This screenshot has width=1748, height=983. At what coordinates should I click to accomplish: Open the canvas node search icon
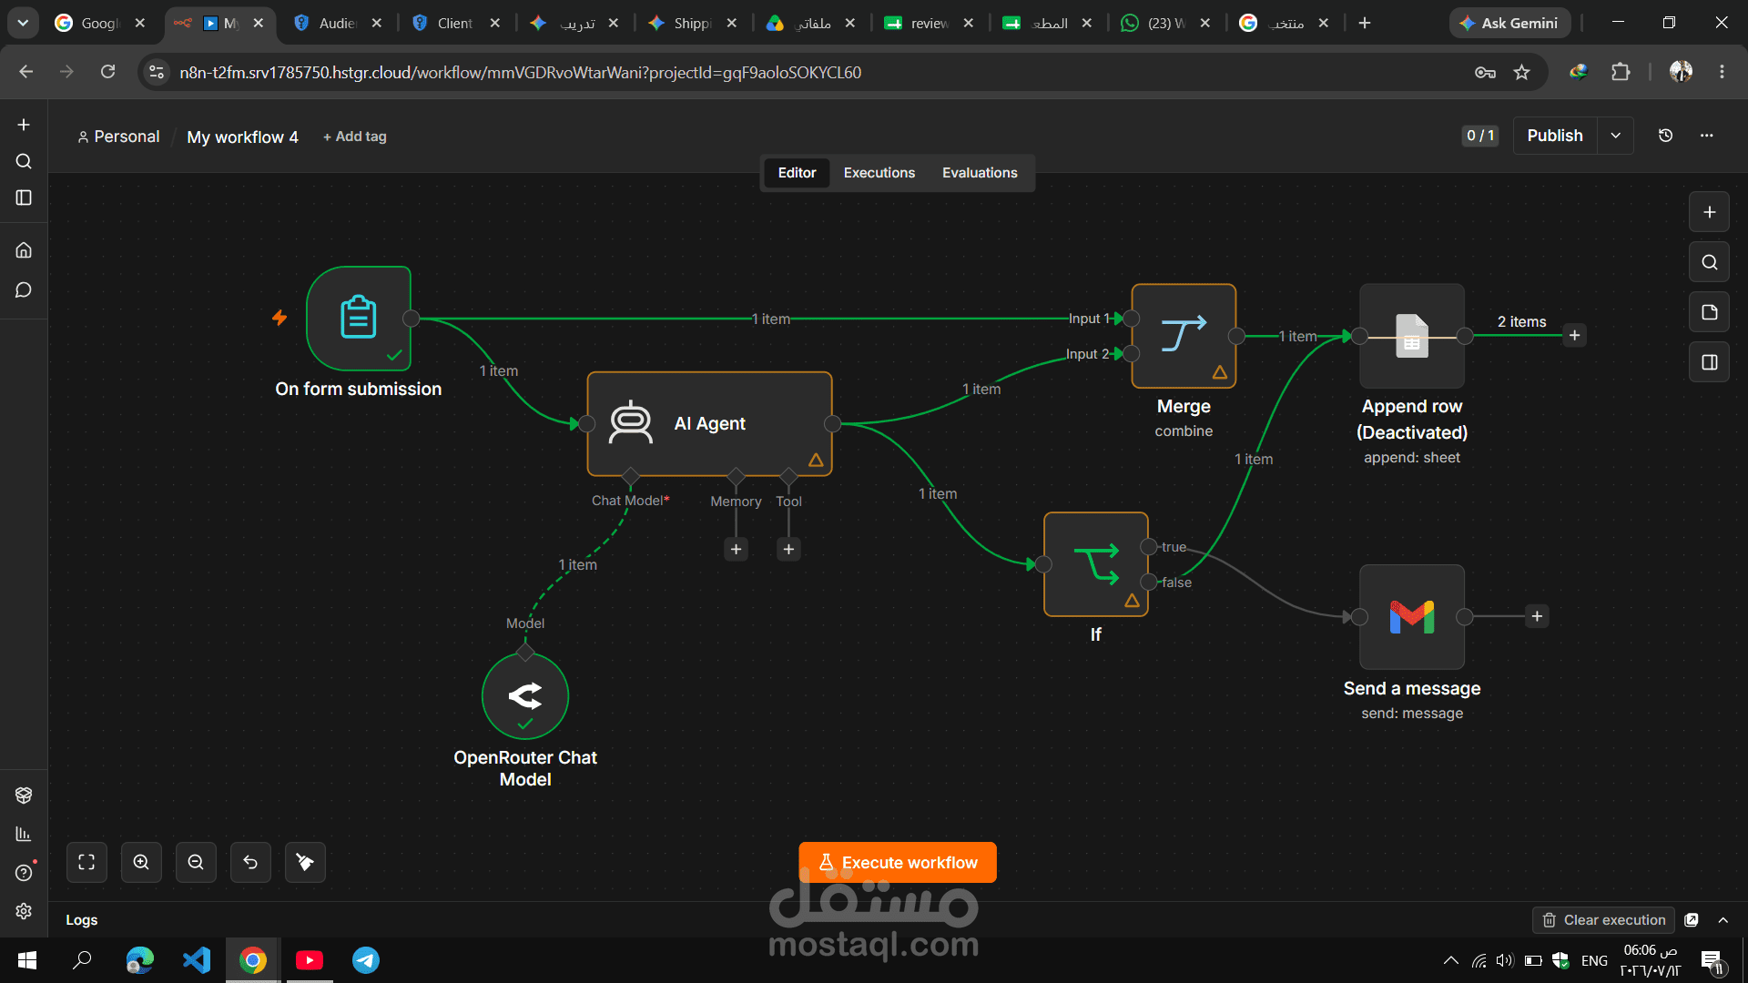tap(1709, 262)
